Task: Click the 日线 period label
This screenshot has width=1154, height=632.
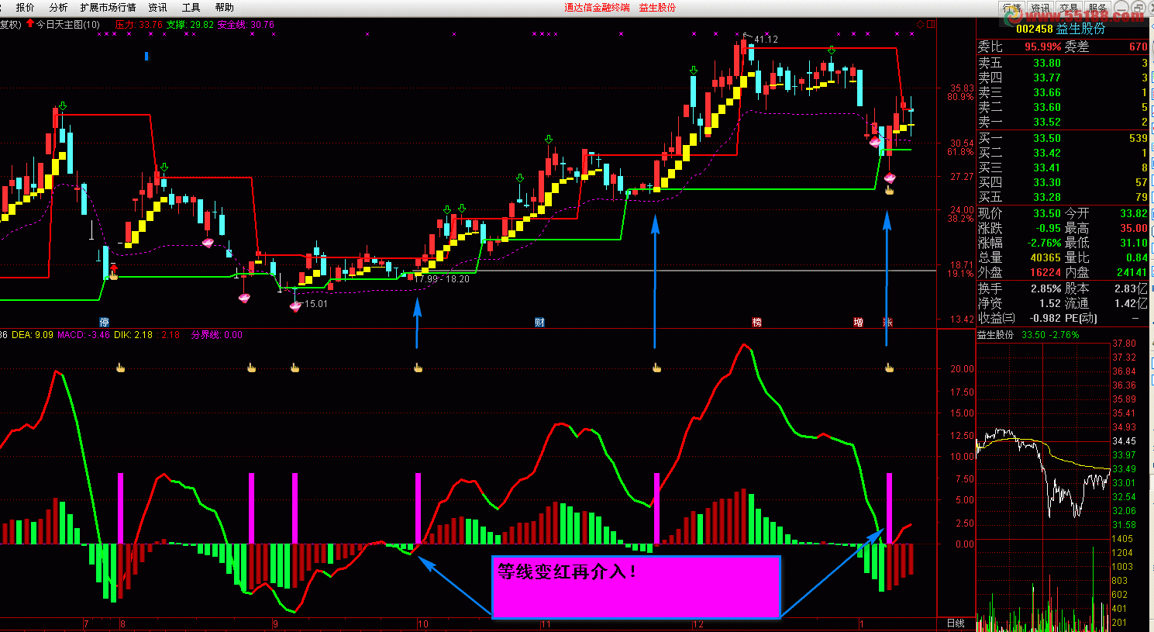Action: (x=956, y=623)
